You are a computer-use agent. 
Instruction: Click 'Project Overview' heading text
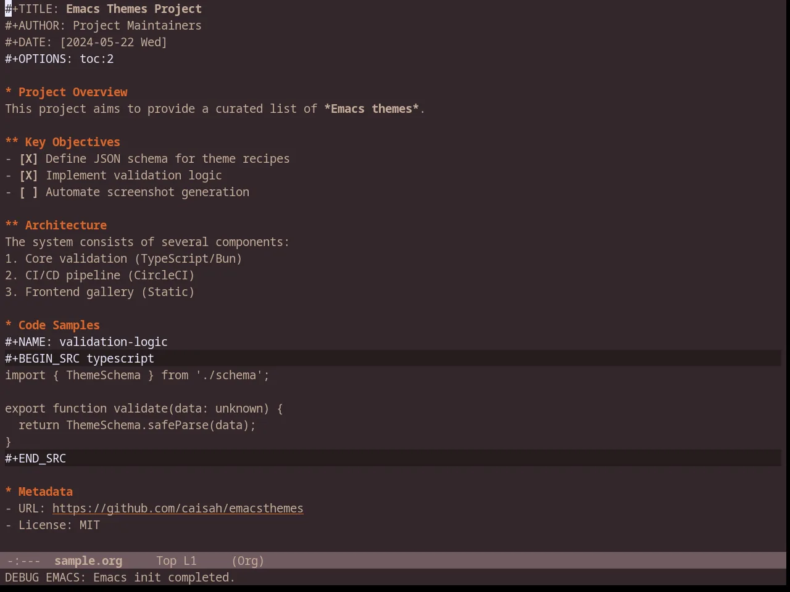pos(73,92)
